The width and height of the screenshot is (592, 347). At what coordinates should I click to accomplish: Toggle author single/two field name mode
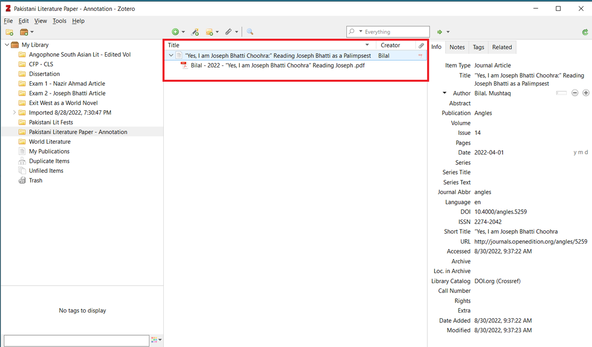coord(561,93)
